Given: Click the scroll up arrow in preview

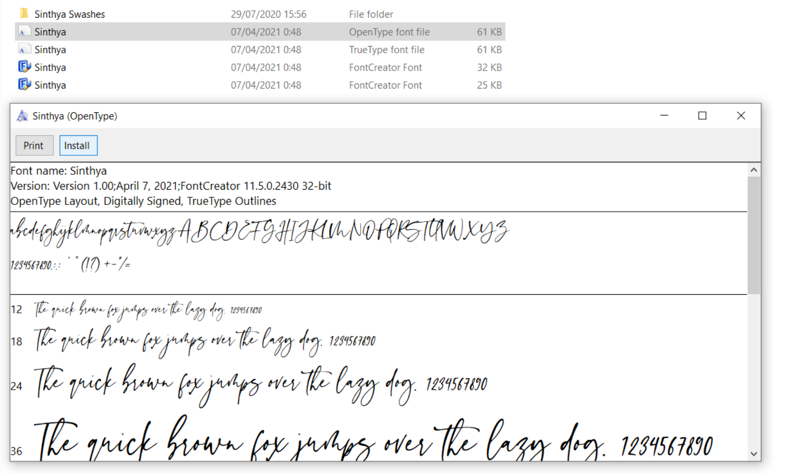Looking at the screenshot, I should 754,170.
